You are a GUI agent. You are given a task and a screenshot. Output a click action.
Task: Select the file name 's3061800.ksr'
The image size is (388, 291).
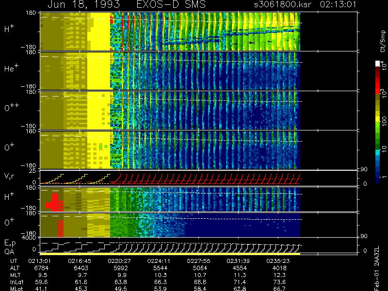tap(283, 4)
